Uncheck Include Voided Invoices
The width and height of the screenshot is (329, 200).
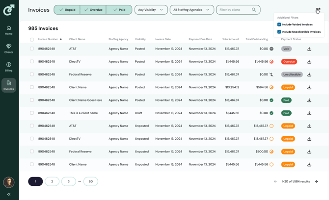click(x=279, y=25)
